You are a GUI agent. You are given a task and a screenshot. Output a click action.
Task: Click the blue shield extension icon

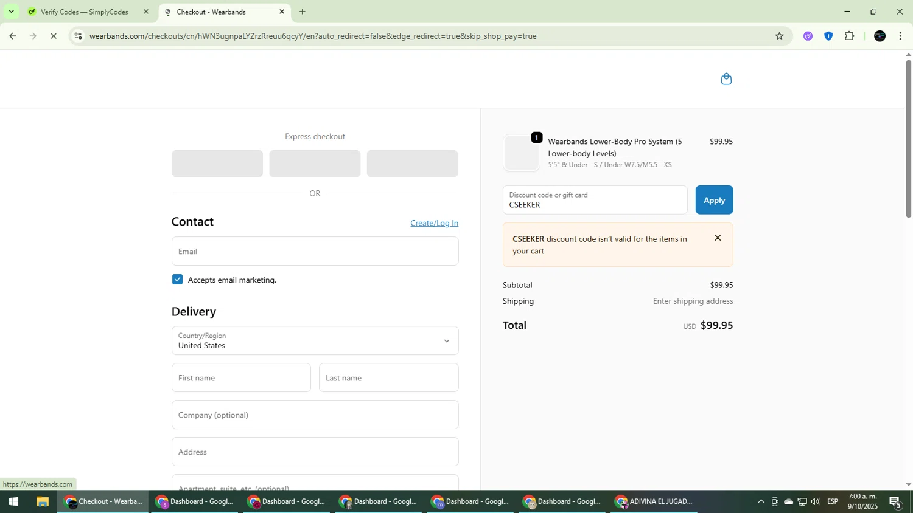828,36
